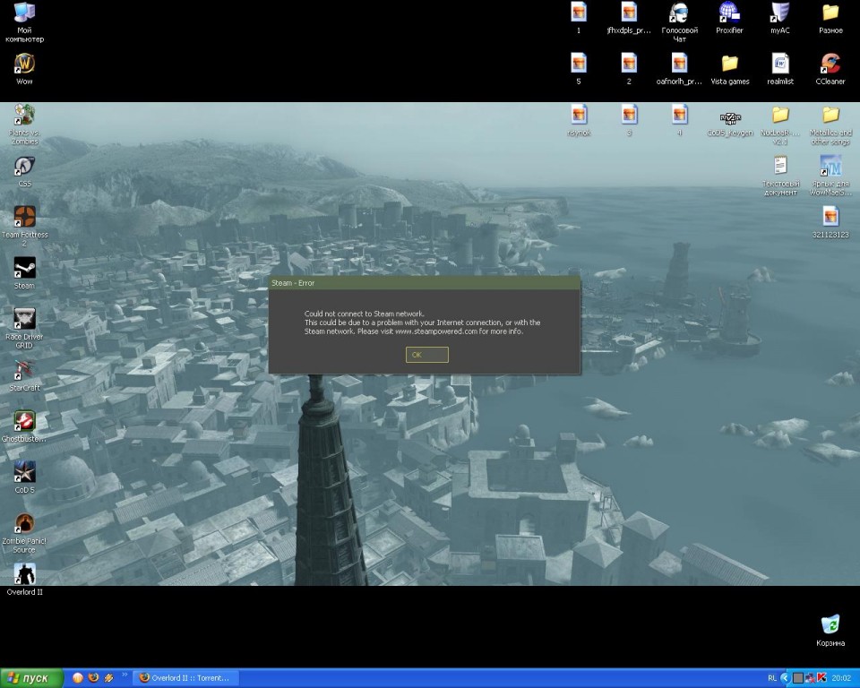
Task: Click the third Quick Launch icon
Action: tap(108, 678)
